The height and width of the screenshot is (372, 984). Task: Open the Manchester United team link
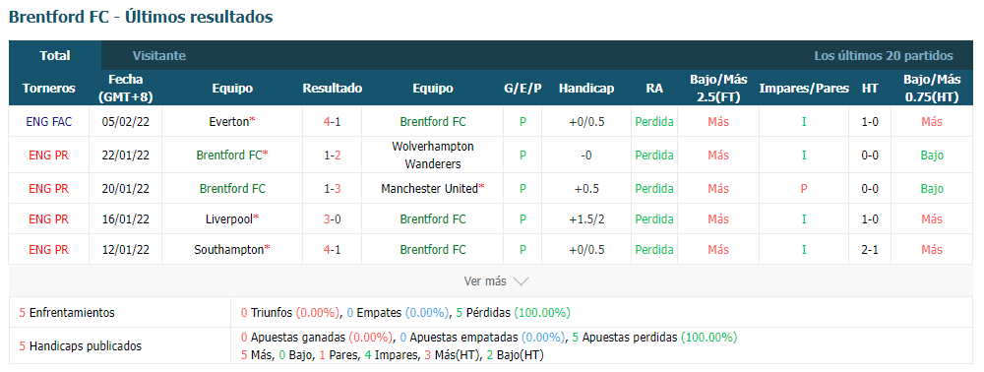429,188
